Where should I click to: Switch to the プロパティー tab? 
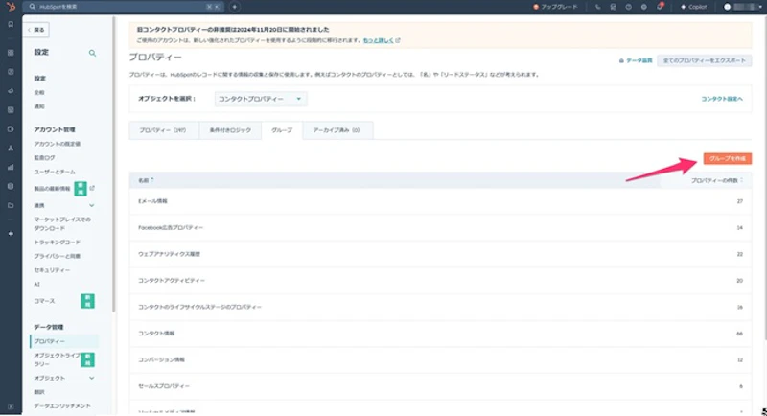(163, 130)
